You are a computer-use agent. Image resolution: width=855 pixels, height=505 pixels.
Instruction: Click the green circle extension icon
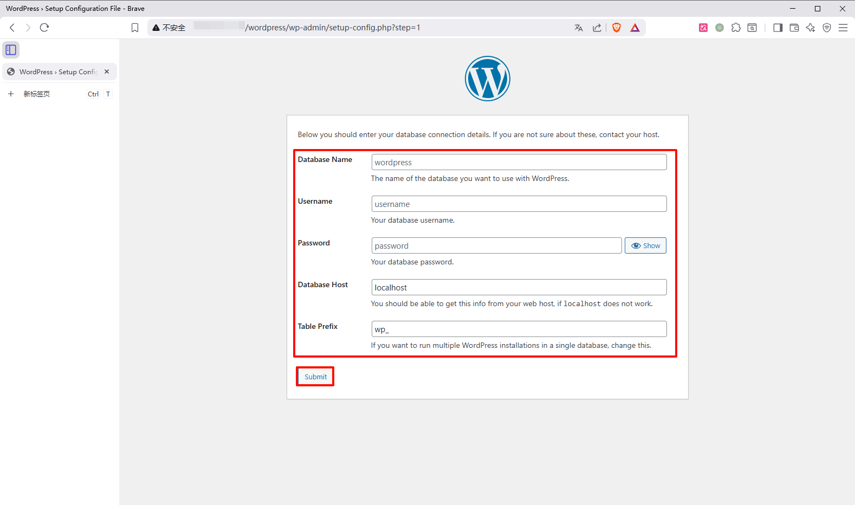720,28
